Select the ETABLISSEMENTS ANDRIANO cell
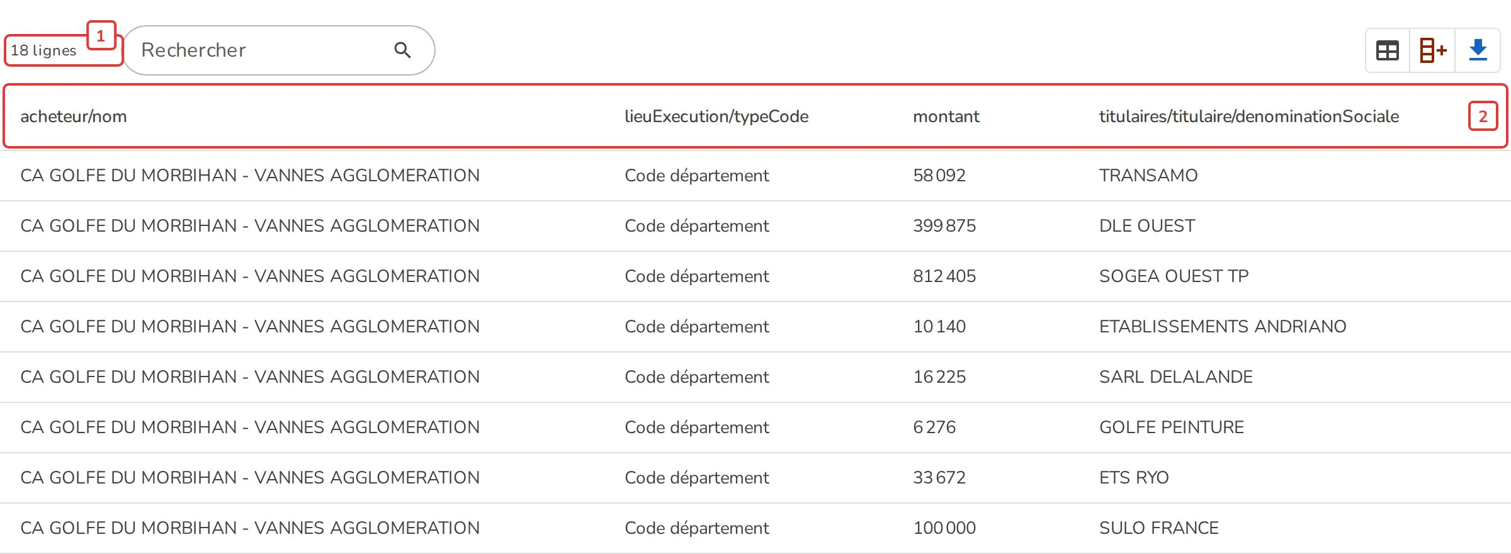 1223,327
